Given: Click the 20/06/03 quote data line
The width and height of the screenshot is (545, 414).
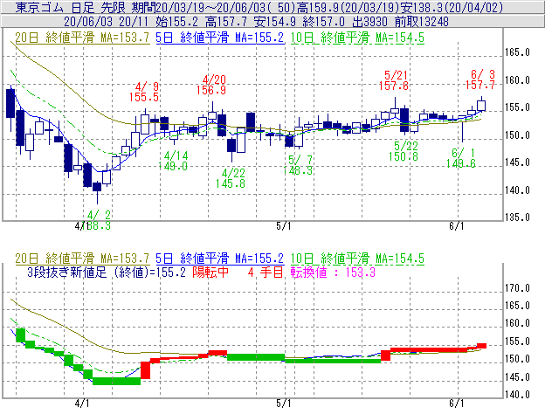Looking at the screenshot, I should tap(256, 22).
